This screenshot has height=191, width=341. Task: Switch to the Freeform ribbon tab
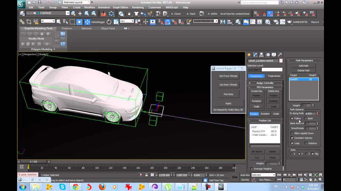click(x=67, y=28)
